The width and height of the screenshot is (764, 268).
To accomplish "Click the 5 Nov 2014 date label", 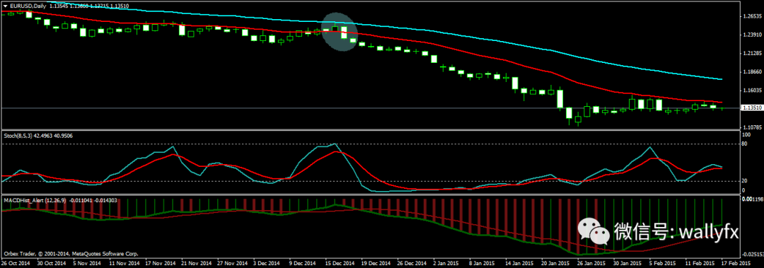I will [88, 263].
